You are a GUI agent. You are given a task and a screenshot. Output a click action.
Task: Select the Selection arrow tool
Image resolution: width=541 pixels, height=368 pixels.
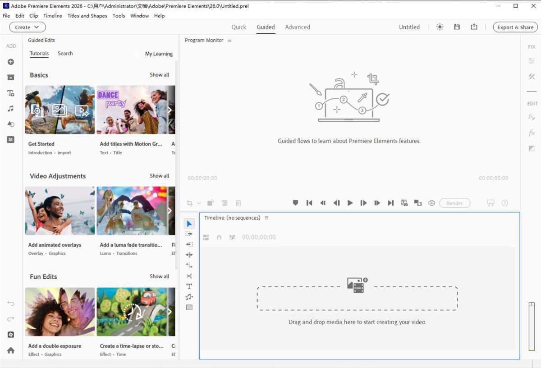(189, 224)
